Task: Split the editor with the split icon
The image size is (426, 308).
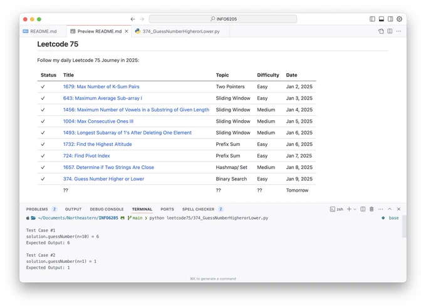Action: coord(390,31)
